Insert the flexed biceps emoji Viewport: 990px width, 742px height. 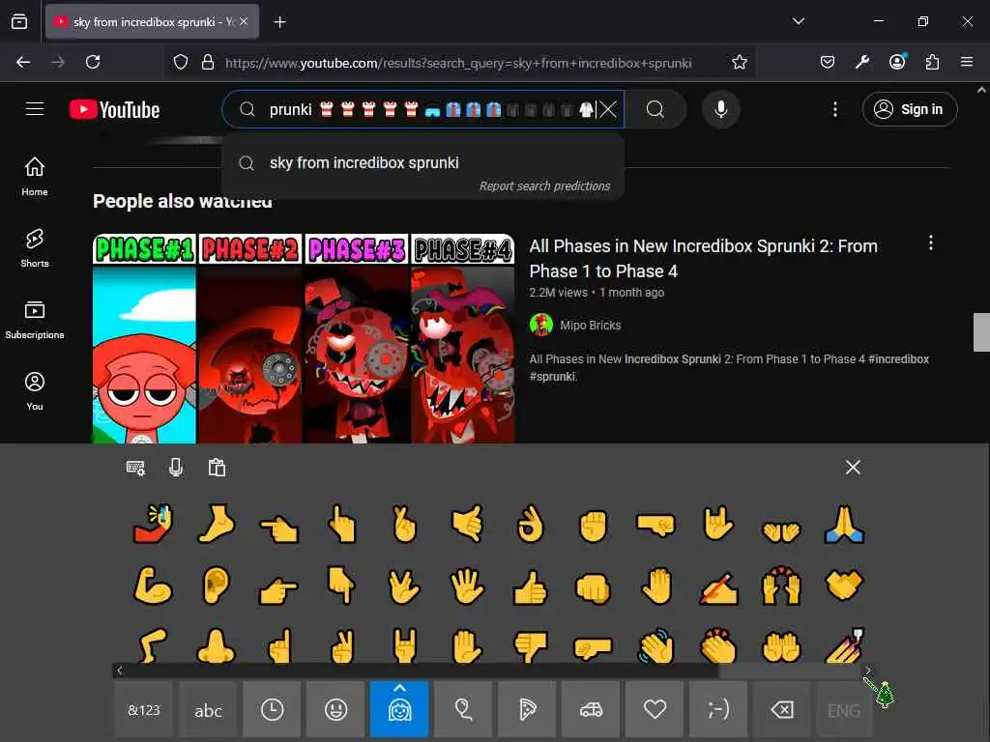coord(153,585)
